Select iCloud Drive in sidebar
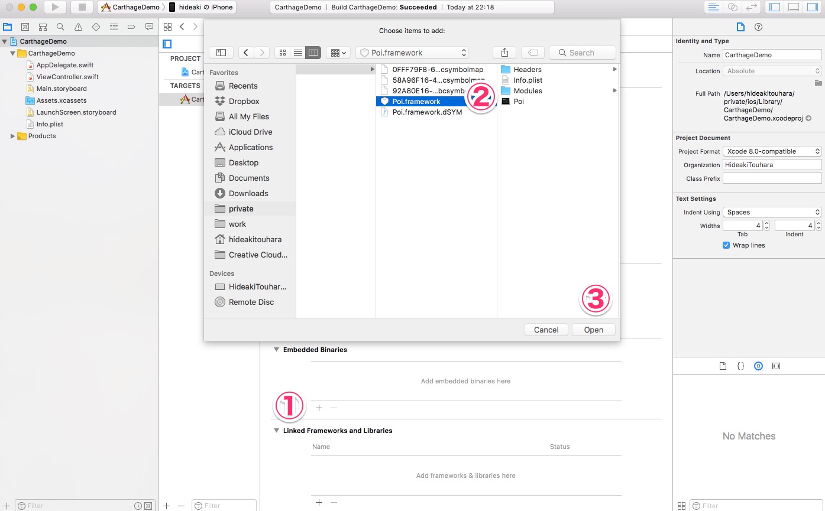 point(250,132)
